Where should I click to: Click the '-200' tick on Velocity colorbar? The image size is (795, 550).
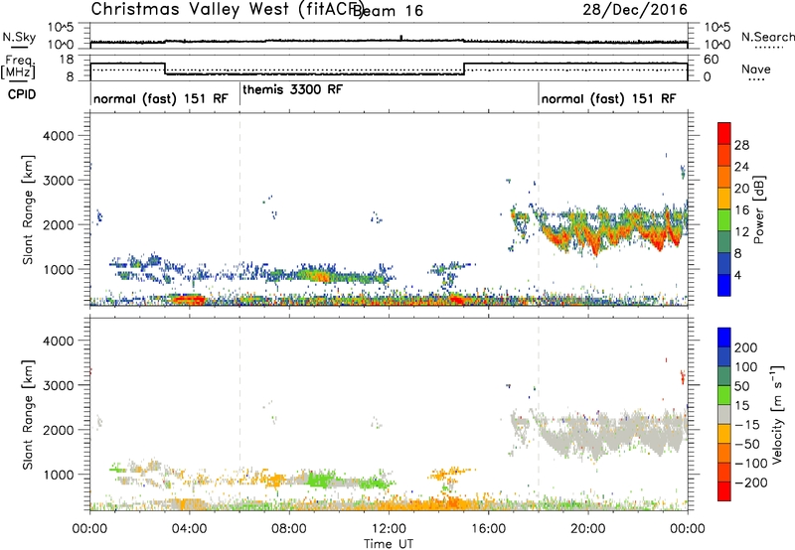pyautogui.click(x=750, y=482)
